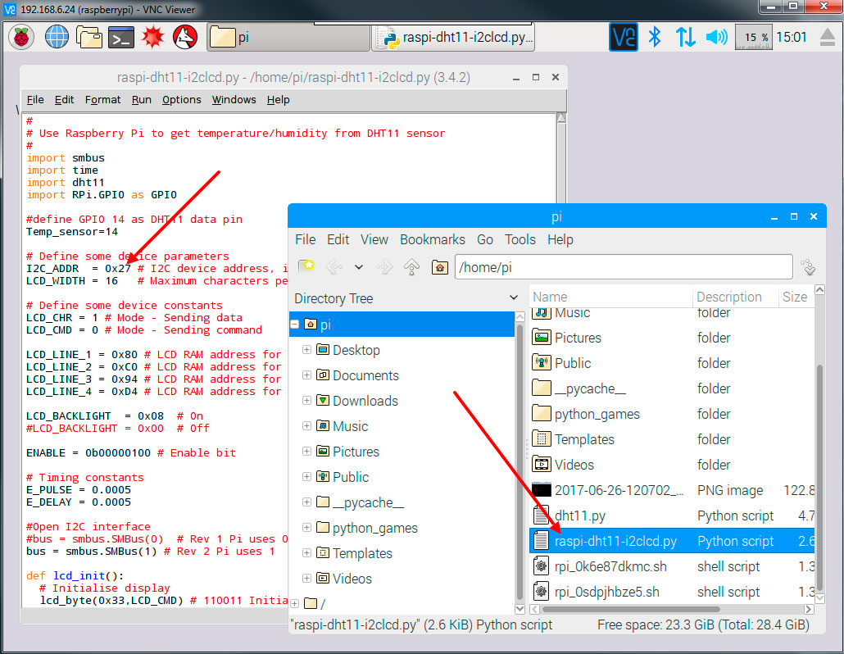Launch the web browser from taskbar

(57, 37)
